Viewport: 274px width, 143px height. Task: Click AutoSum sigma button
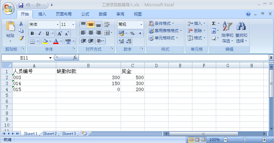(x=214, y=23)
